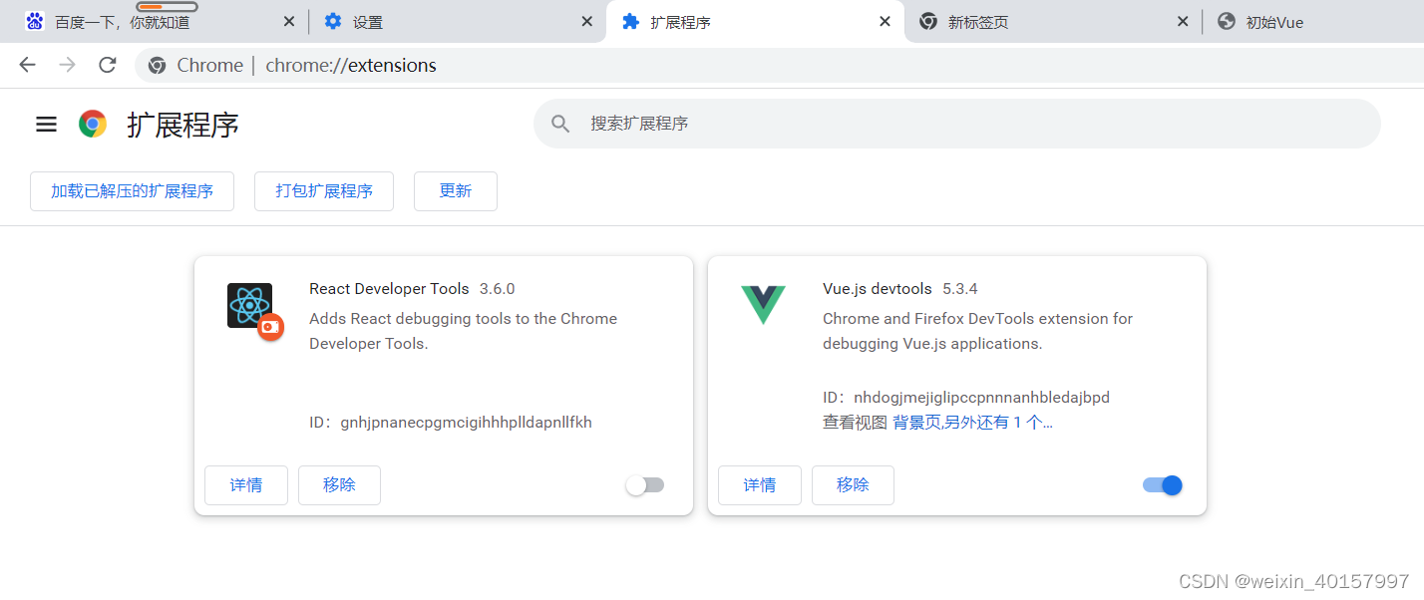The image size is (1424, 600).
Task: Click the React Developer Tools description text
Action: click(x=464, y=331)
